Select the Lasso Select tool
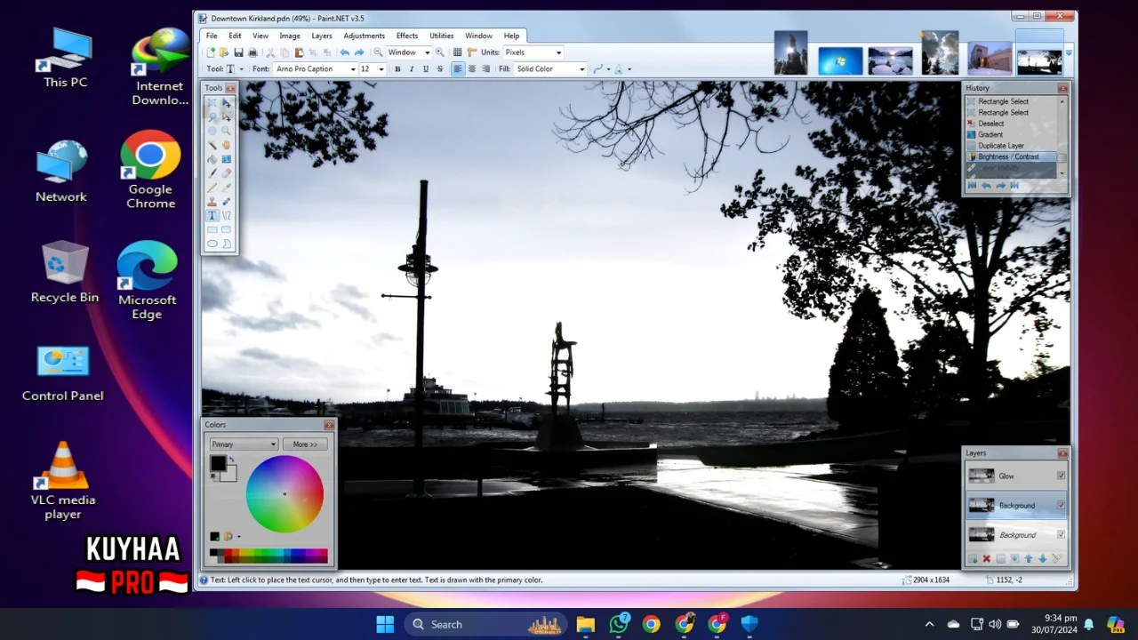The image size is (1138, 640). click(212, 116)
